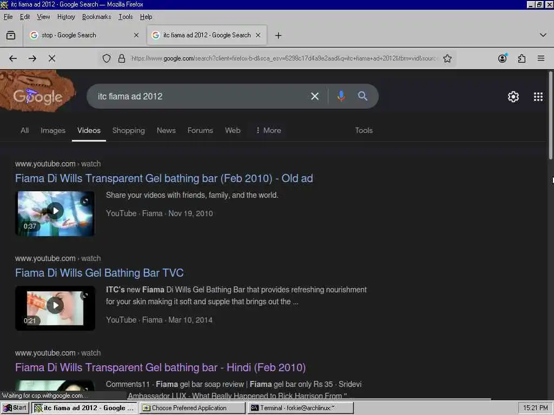This screenshot has height=415, width=554.
Task: Switch to Choose Preferred Application window
Action: [x=192, y=407]
